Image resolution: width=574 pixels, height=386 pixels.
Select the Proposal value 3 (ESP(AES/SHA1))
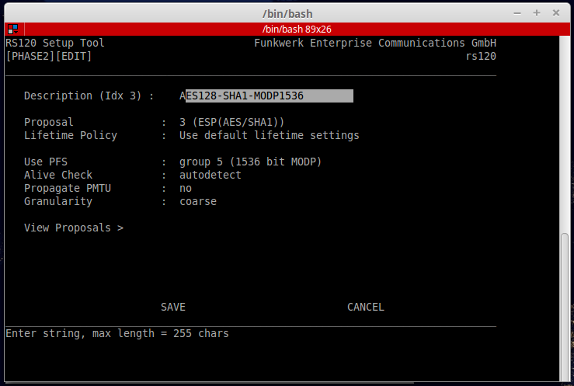[x=231, y=123]
